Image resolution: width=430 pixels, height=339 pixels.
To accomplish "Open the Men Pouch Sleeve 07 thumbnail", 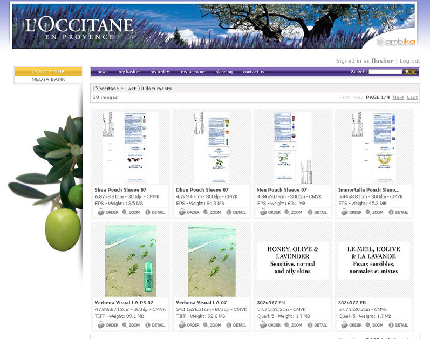I will [x=292, y=147].
